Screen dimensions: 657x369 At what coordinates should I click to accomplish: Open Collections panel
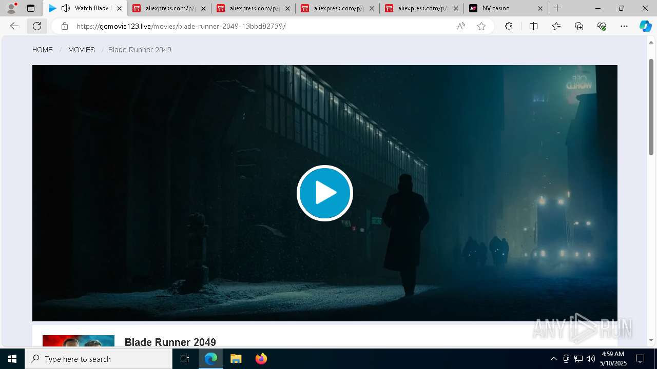coord(579,26)
